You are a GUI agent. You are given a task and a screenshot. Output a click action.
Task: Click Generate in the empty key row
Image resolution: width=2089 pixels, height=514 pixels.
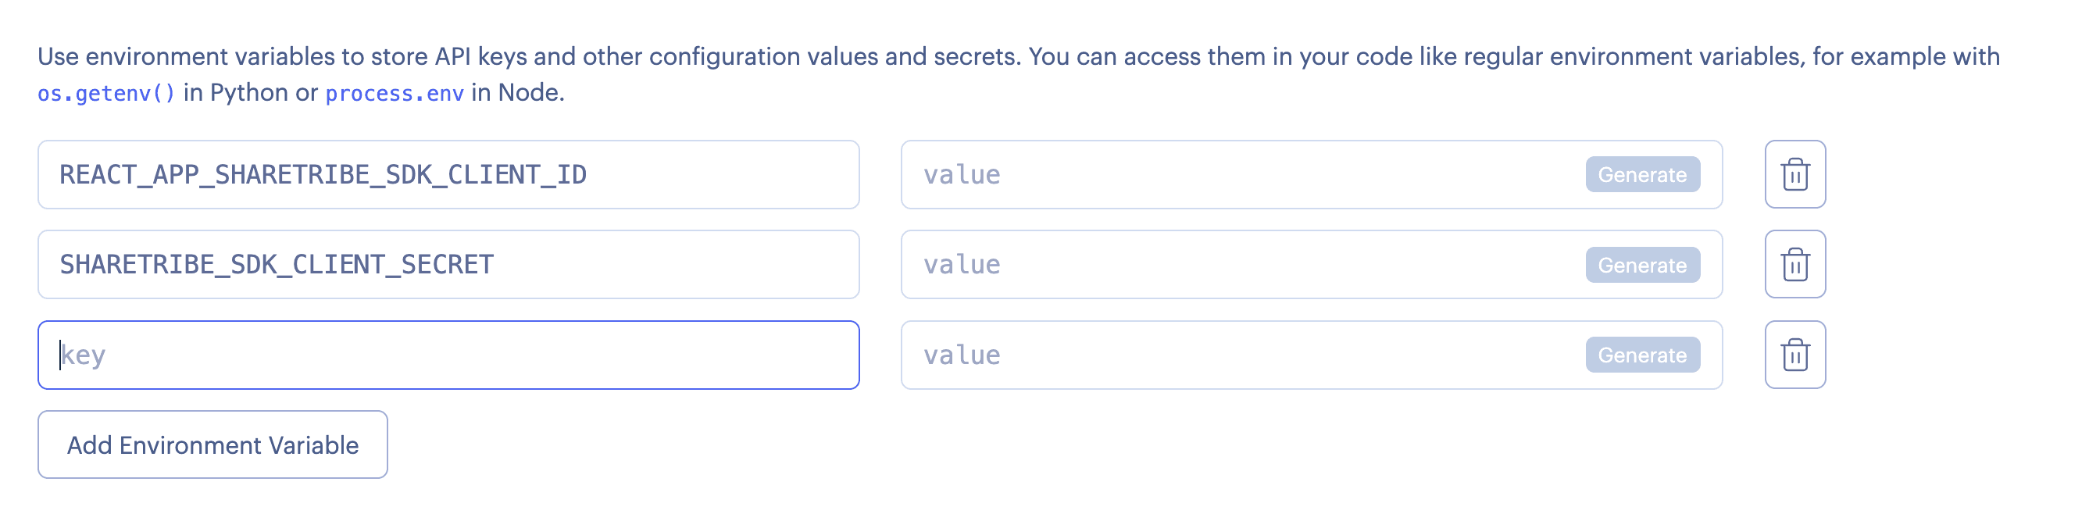(x=1642, y=355)
